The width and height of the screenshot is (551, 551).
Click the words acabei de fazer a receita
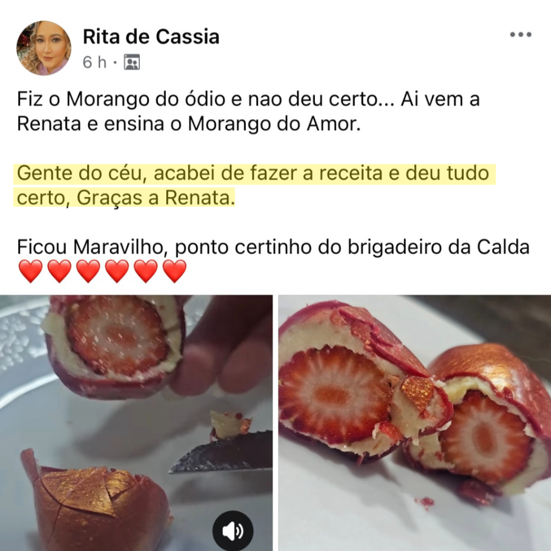268,174
